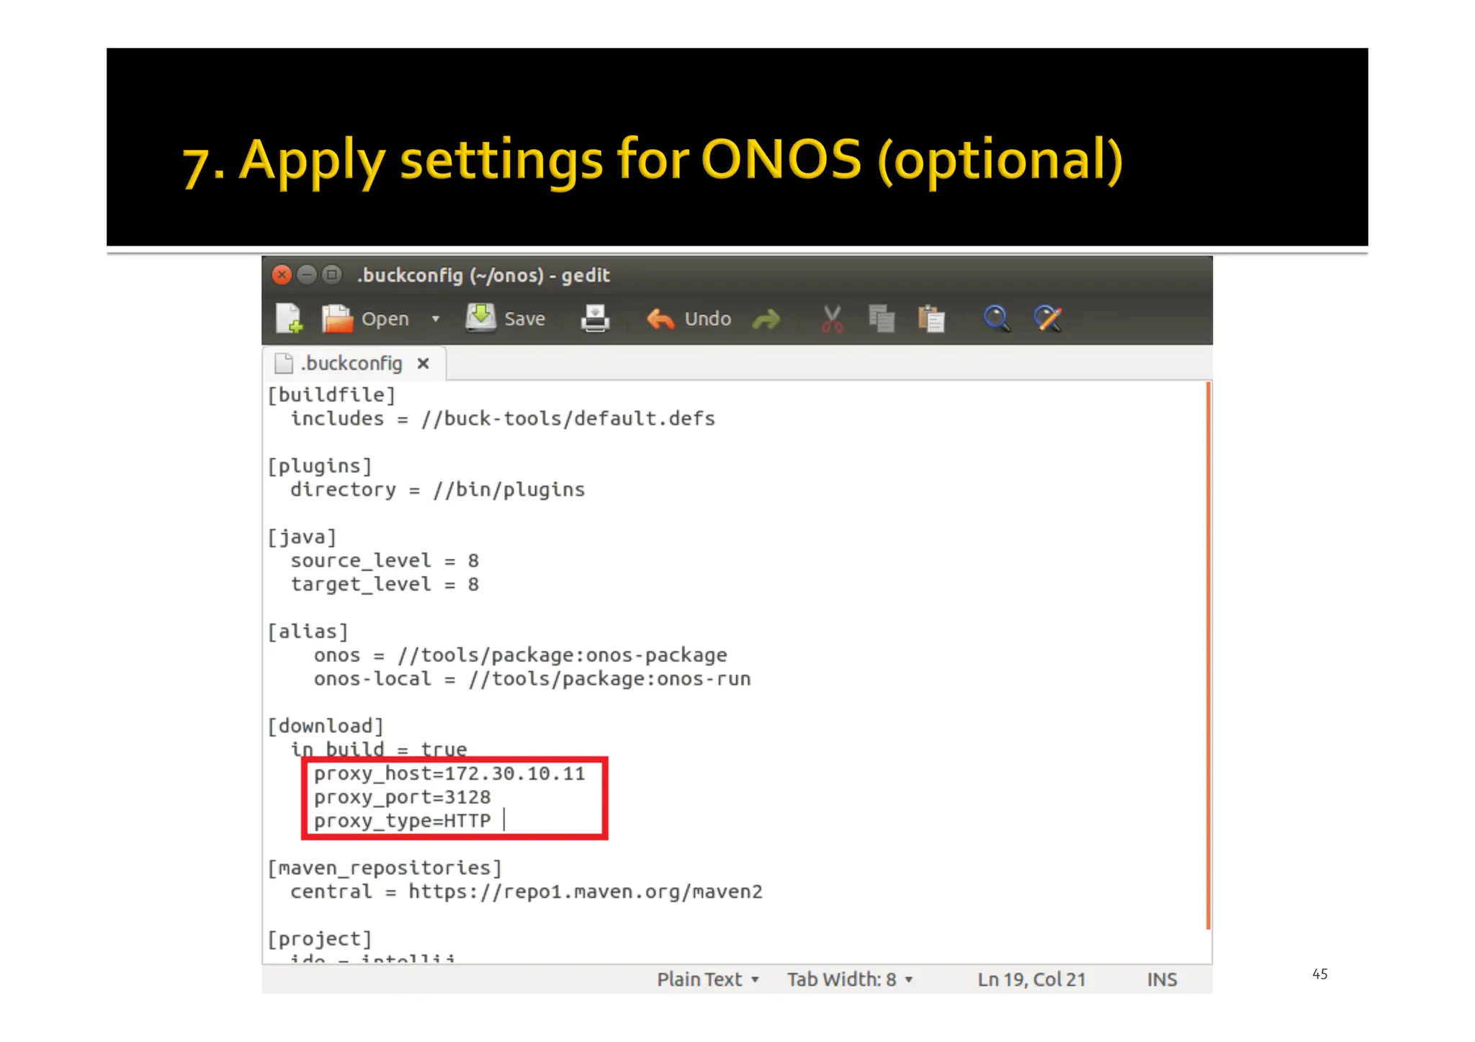Click the Paste clipboard icon
The width and height of the screenshot is (1475, 1042).
click(931, 318)
